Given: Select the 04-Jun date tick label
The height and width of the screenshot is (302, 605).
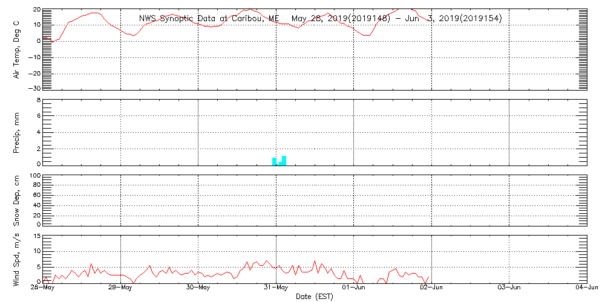Looking at the screenshot, I should (586, 288).
